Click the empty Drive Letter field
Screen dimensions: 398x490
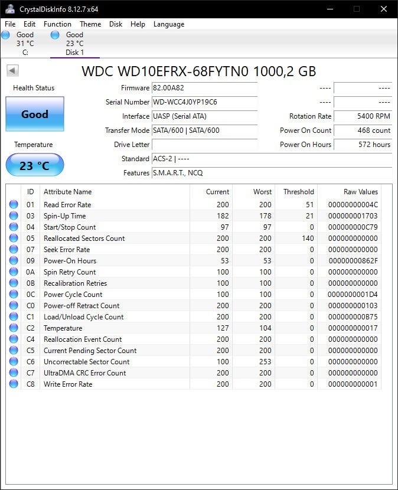(204, 145)
